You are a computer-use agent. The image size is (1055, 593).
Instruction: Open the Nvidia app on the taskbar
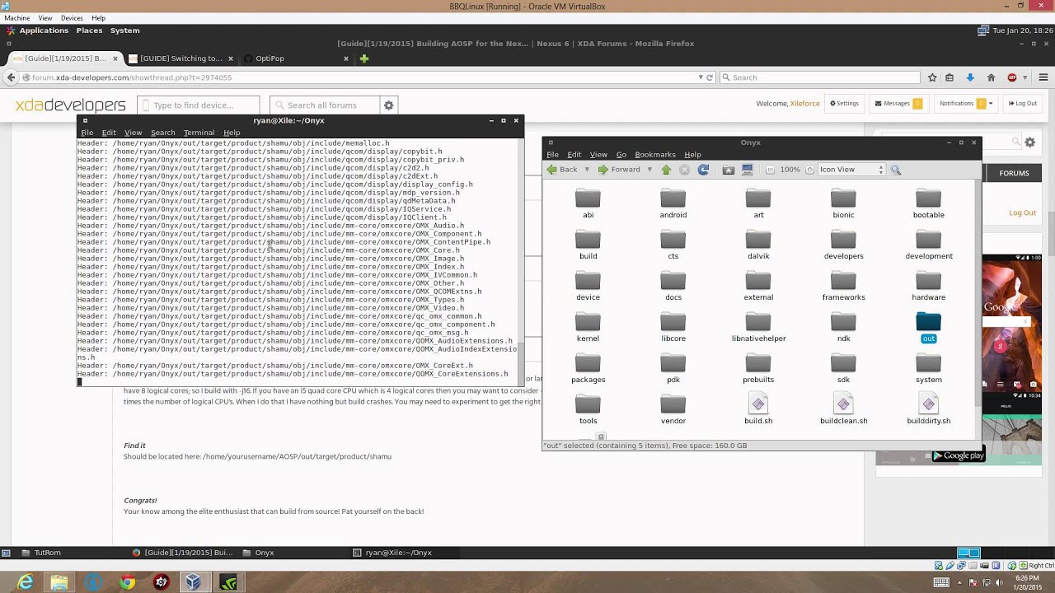point(227,581)
